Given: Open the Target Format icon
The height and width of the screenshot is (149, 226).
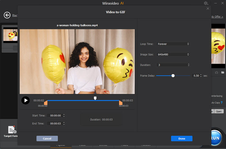Looking at the screenshot, I should pos(12,130).
